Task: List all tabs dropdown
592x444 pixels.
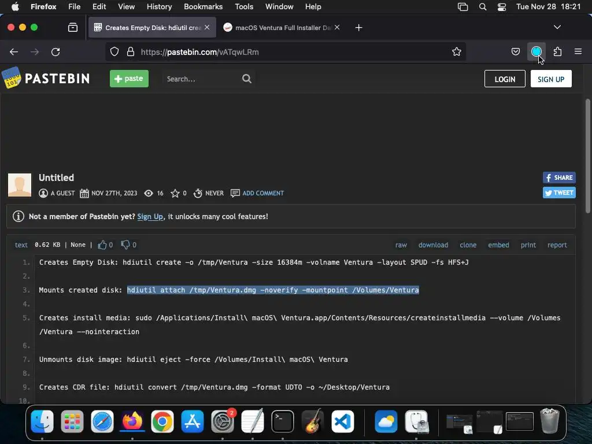Action: click(x=557, y=27)
